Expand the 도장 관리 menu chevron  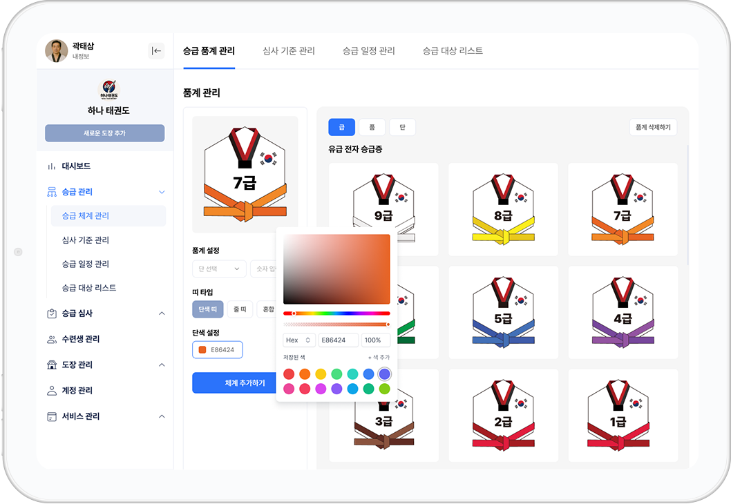(162, 365)
